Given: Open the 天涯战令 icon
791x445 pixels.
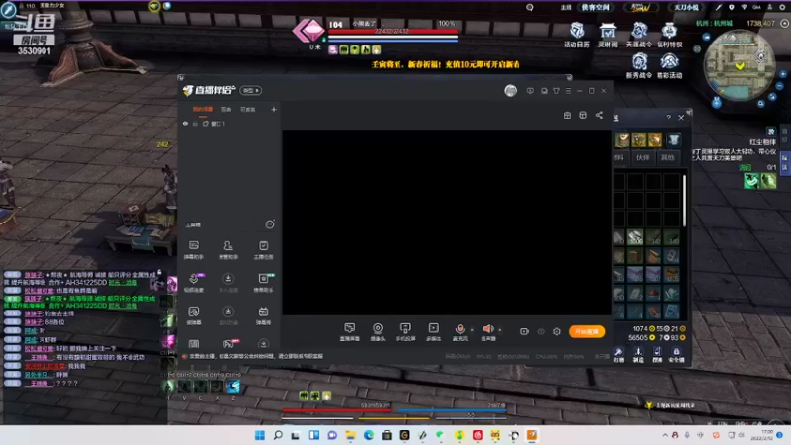Looking at the screenshot, I should click(638, 36).
